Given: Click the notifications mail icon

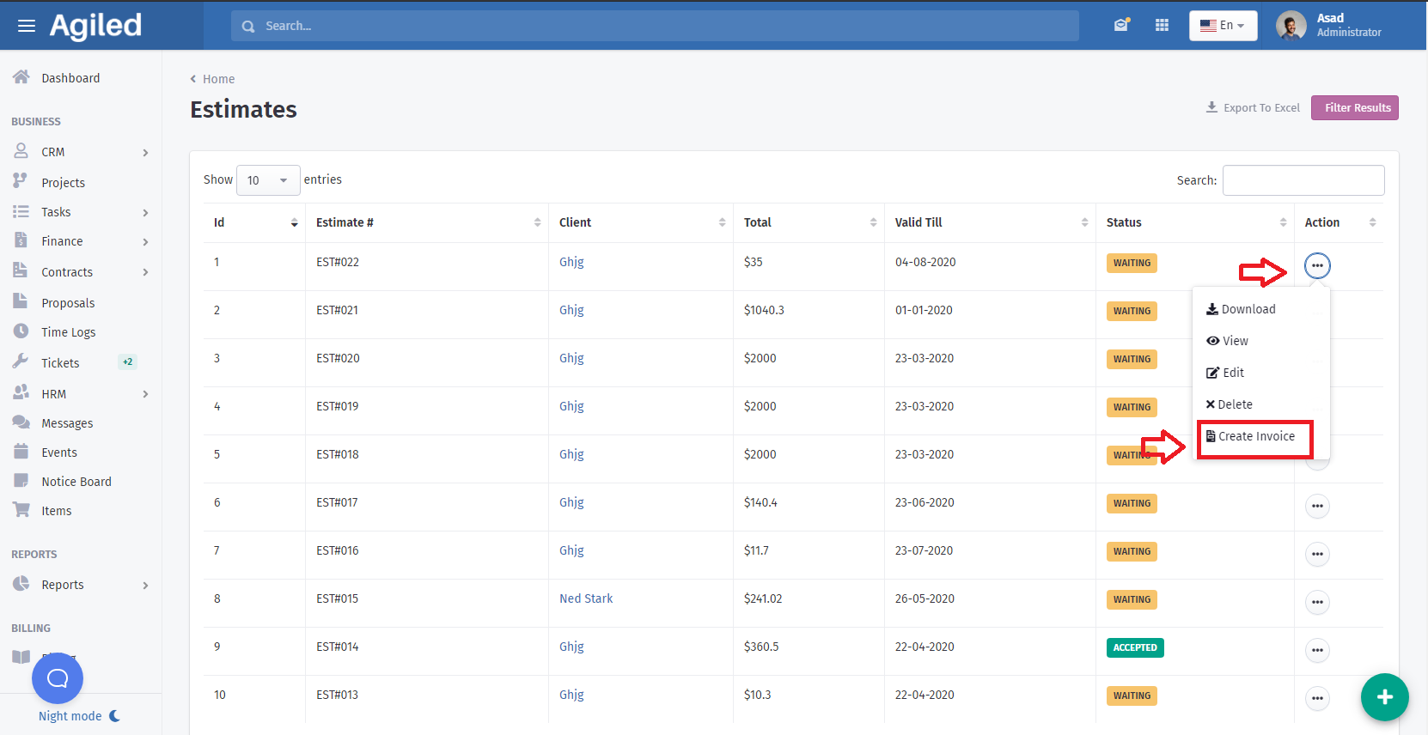Looking at the screenshot, I should pyautogui.click(x=1121, y=25).
